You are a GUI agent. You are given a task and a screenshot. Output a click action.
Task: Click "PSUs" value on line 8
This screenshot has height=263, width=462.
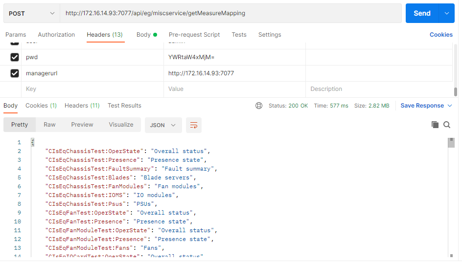pos(143,204)
